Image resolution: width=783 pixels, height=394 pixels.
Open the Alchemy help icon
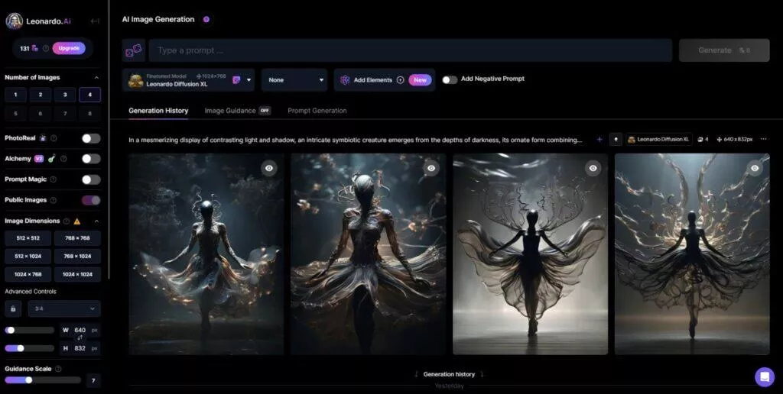coord(63,159)
